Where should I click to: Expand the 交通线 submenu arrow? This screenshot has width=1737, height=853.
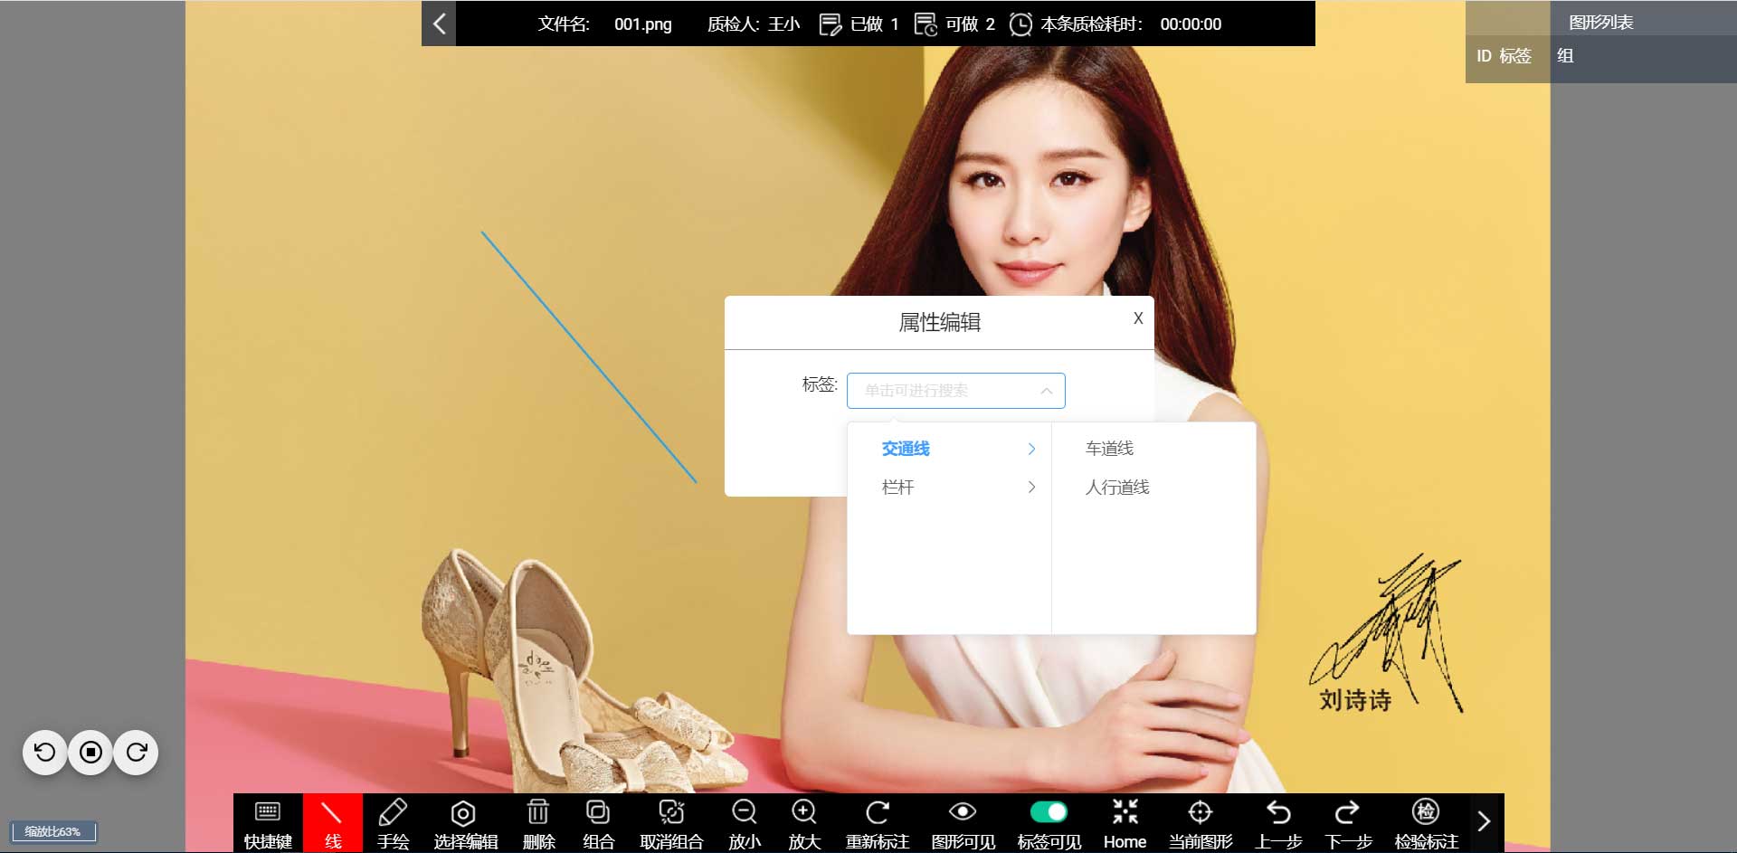pos(1031,449)
